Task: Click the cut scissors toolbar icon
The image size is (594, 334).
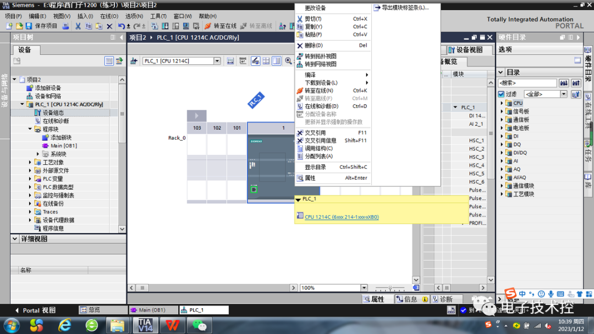Action: (78, 26)
